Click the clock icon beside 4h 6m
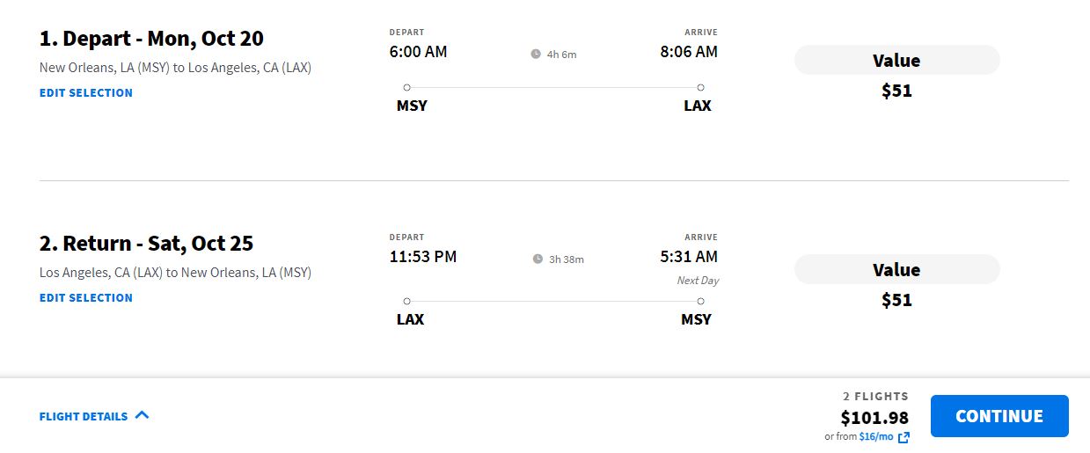 536,54
